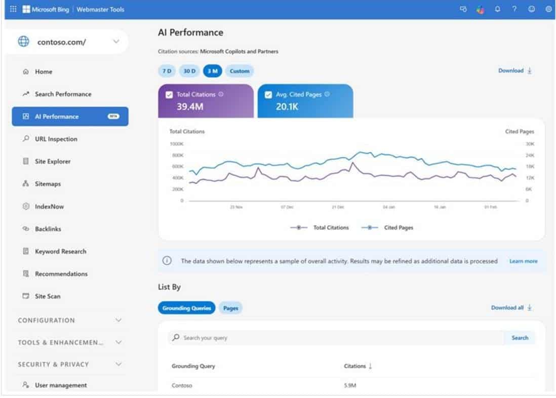Click the Site Scan icon
This screenshot has height=398, width=556.
pyautogui.click(x=25, y=296)
